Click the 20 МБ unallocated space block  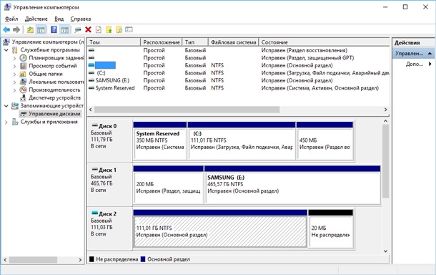331,228
